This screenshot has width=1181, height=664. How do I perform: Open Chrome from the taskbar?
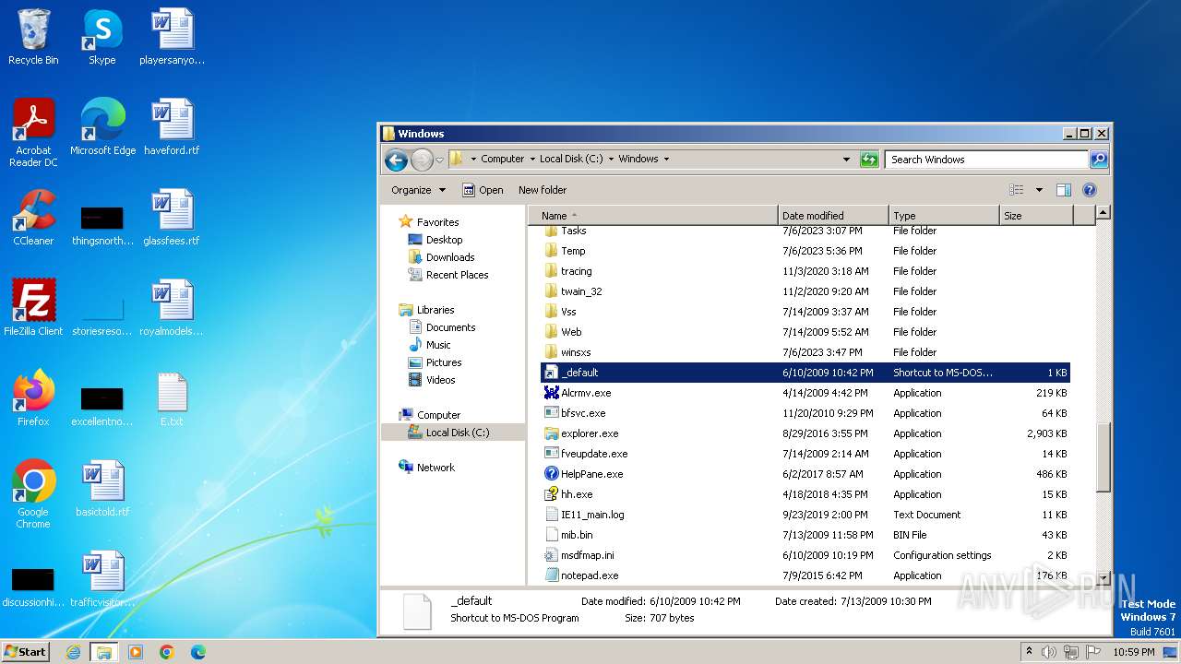167,652
